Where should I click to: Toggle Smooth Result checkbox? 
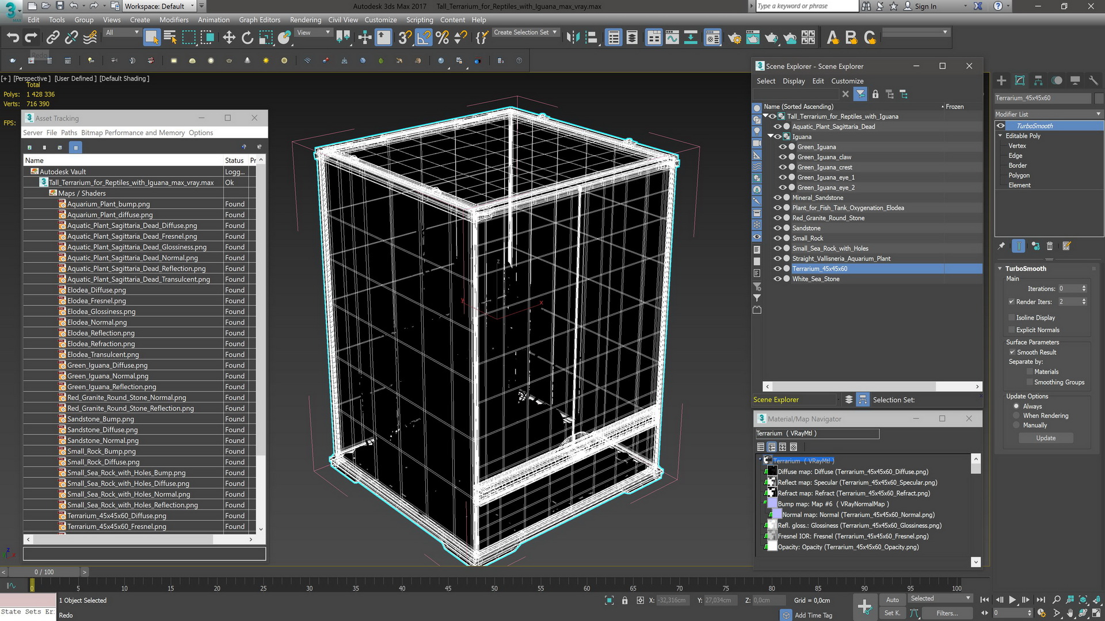tap(1012, 352)
